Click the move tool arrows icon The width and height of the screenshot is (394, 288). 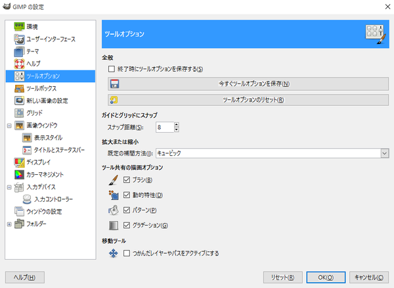point(114,253)
